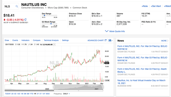Click the right handle of chart range slider

tap(103, 87)
